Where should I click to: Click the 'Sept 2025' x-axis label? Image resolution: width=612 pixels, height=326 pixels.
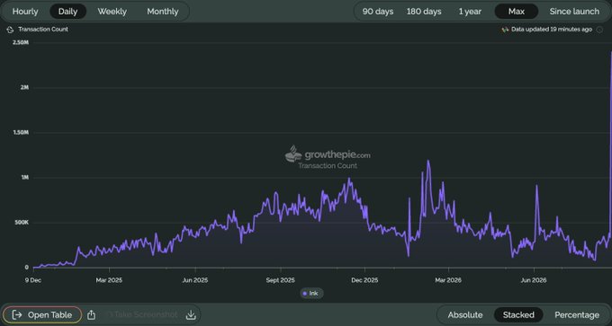coord(280,280)
